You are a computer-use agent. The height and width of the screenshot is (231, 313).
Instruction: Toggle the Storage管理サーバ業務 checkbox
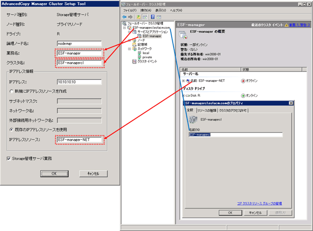(x=8, y=159)
